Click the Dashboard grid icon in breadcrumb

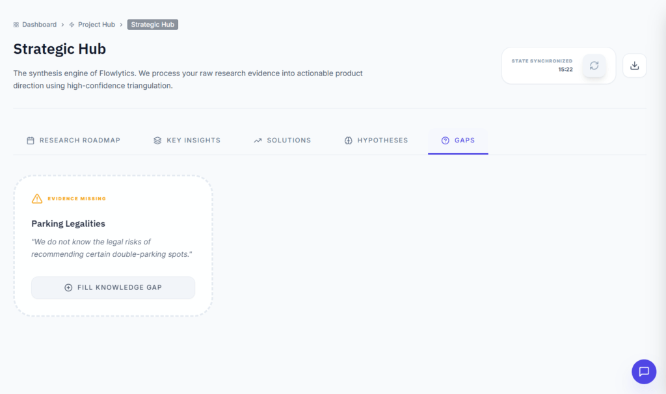click(16, 25)
